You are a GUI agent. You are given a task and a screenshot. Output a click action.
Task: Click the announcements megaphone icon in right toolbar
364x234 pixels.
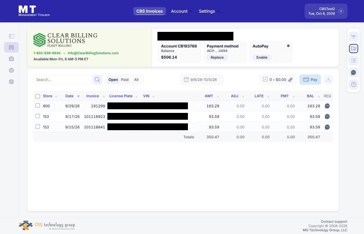(354, 48)
